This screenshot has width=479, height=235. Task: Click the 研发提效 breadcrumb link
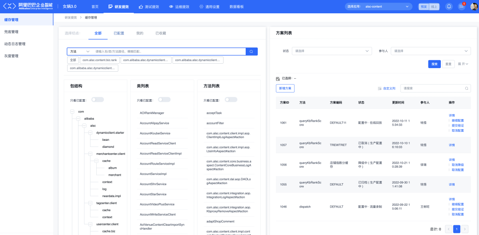71,18
